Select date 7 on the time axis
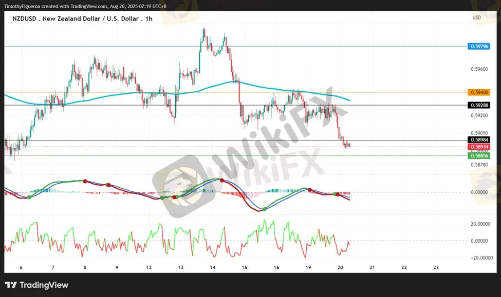 click(x=53, y=267)
